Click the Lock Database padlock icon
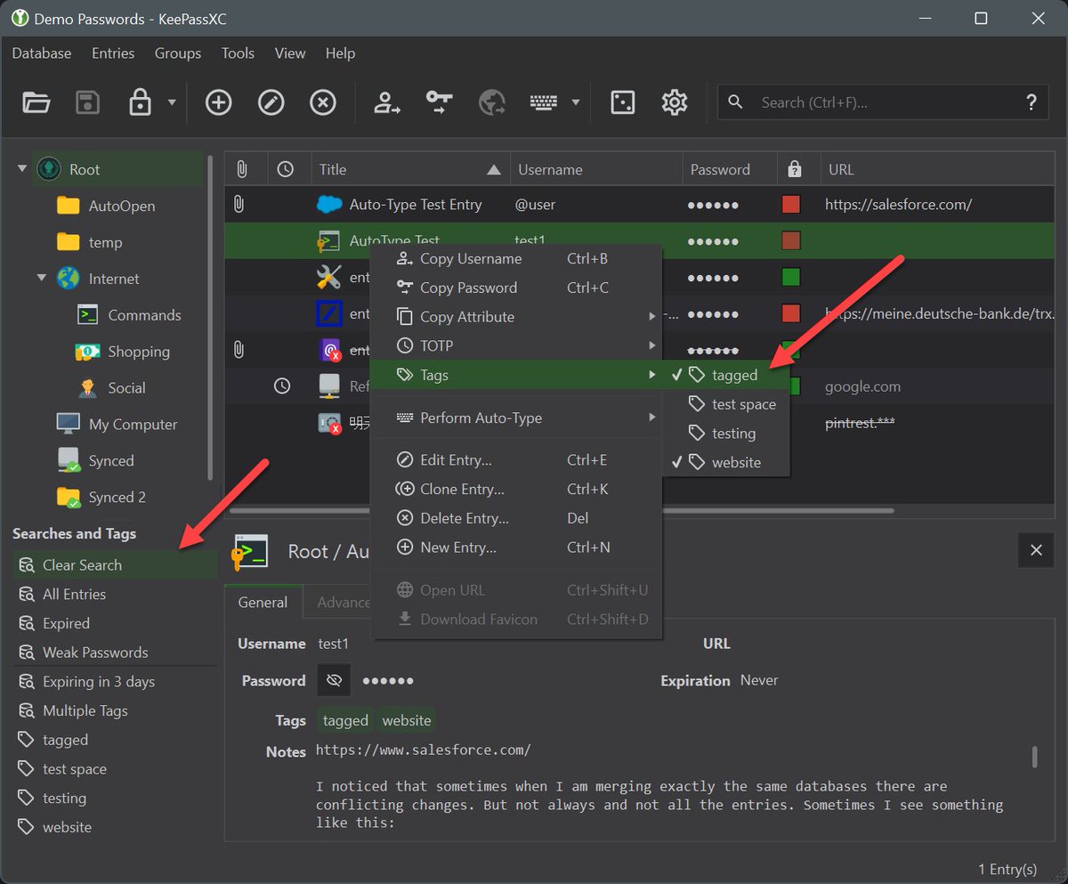1068x884 pixels. [x=140, y=102]
